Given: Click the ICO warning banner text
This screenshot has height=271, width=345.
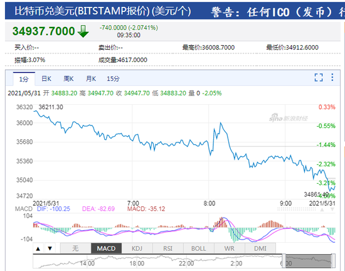Looking at the screenshot, I should click(x=278, y=12).
